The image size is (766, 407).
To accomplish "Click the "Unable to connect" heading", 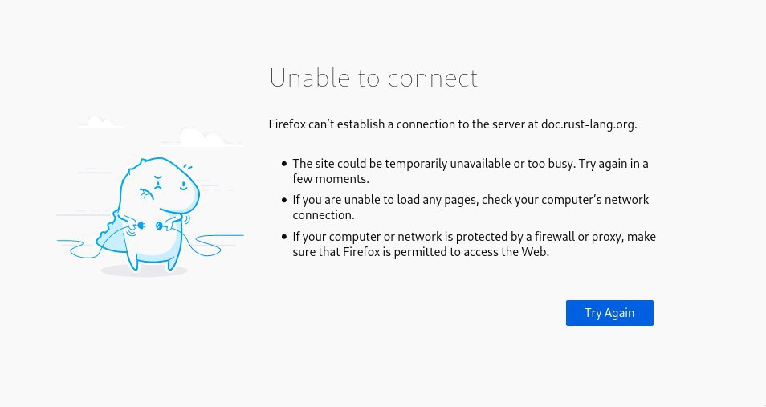I will (x=373, y=78).
